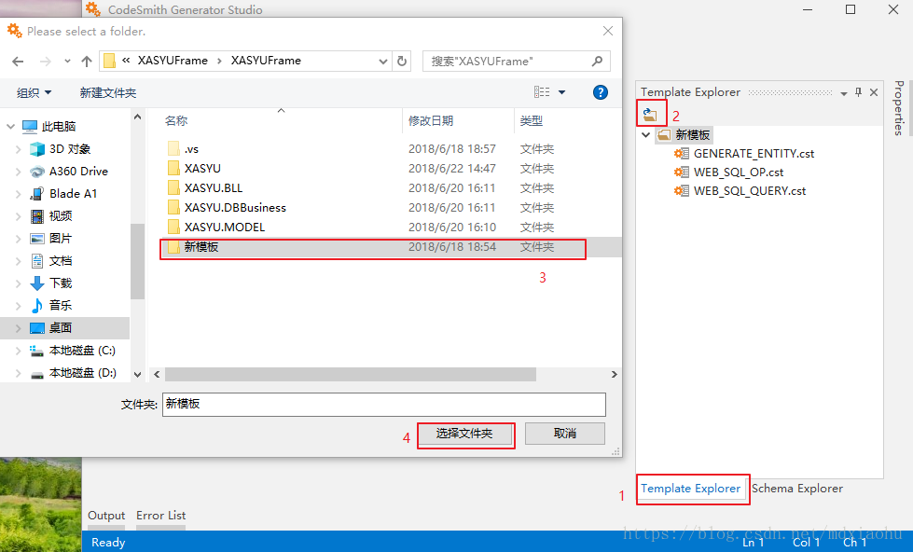Expand the 本地磁盘 (C:) chevron
This screenshot has width=913, height=552.
[18, 350]
